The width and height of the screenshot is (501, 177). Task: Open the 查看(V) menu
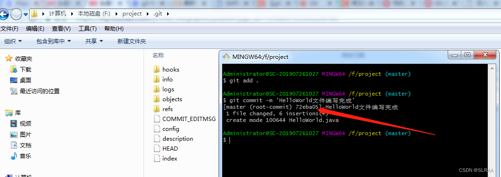click(61, 29)
